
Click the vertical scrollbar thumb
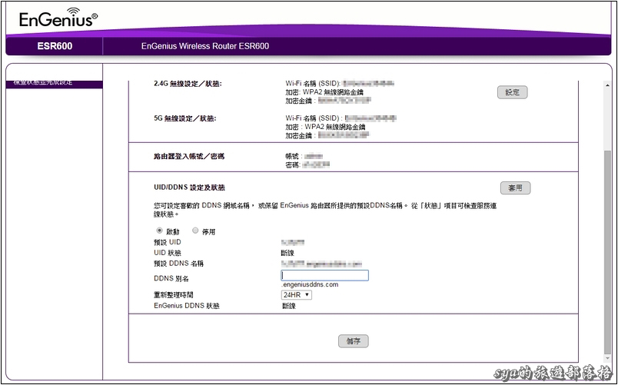[x=607, y=251]
